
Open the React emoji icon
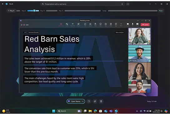tap(101, 25)
